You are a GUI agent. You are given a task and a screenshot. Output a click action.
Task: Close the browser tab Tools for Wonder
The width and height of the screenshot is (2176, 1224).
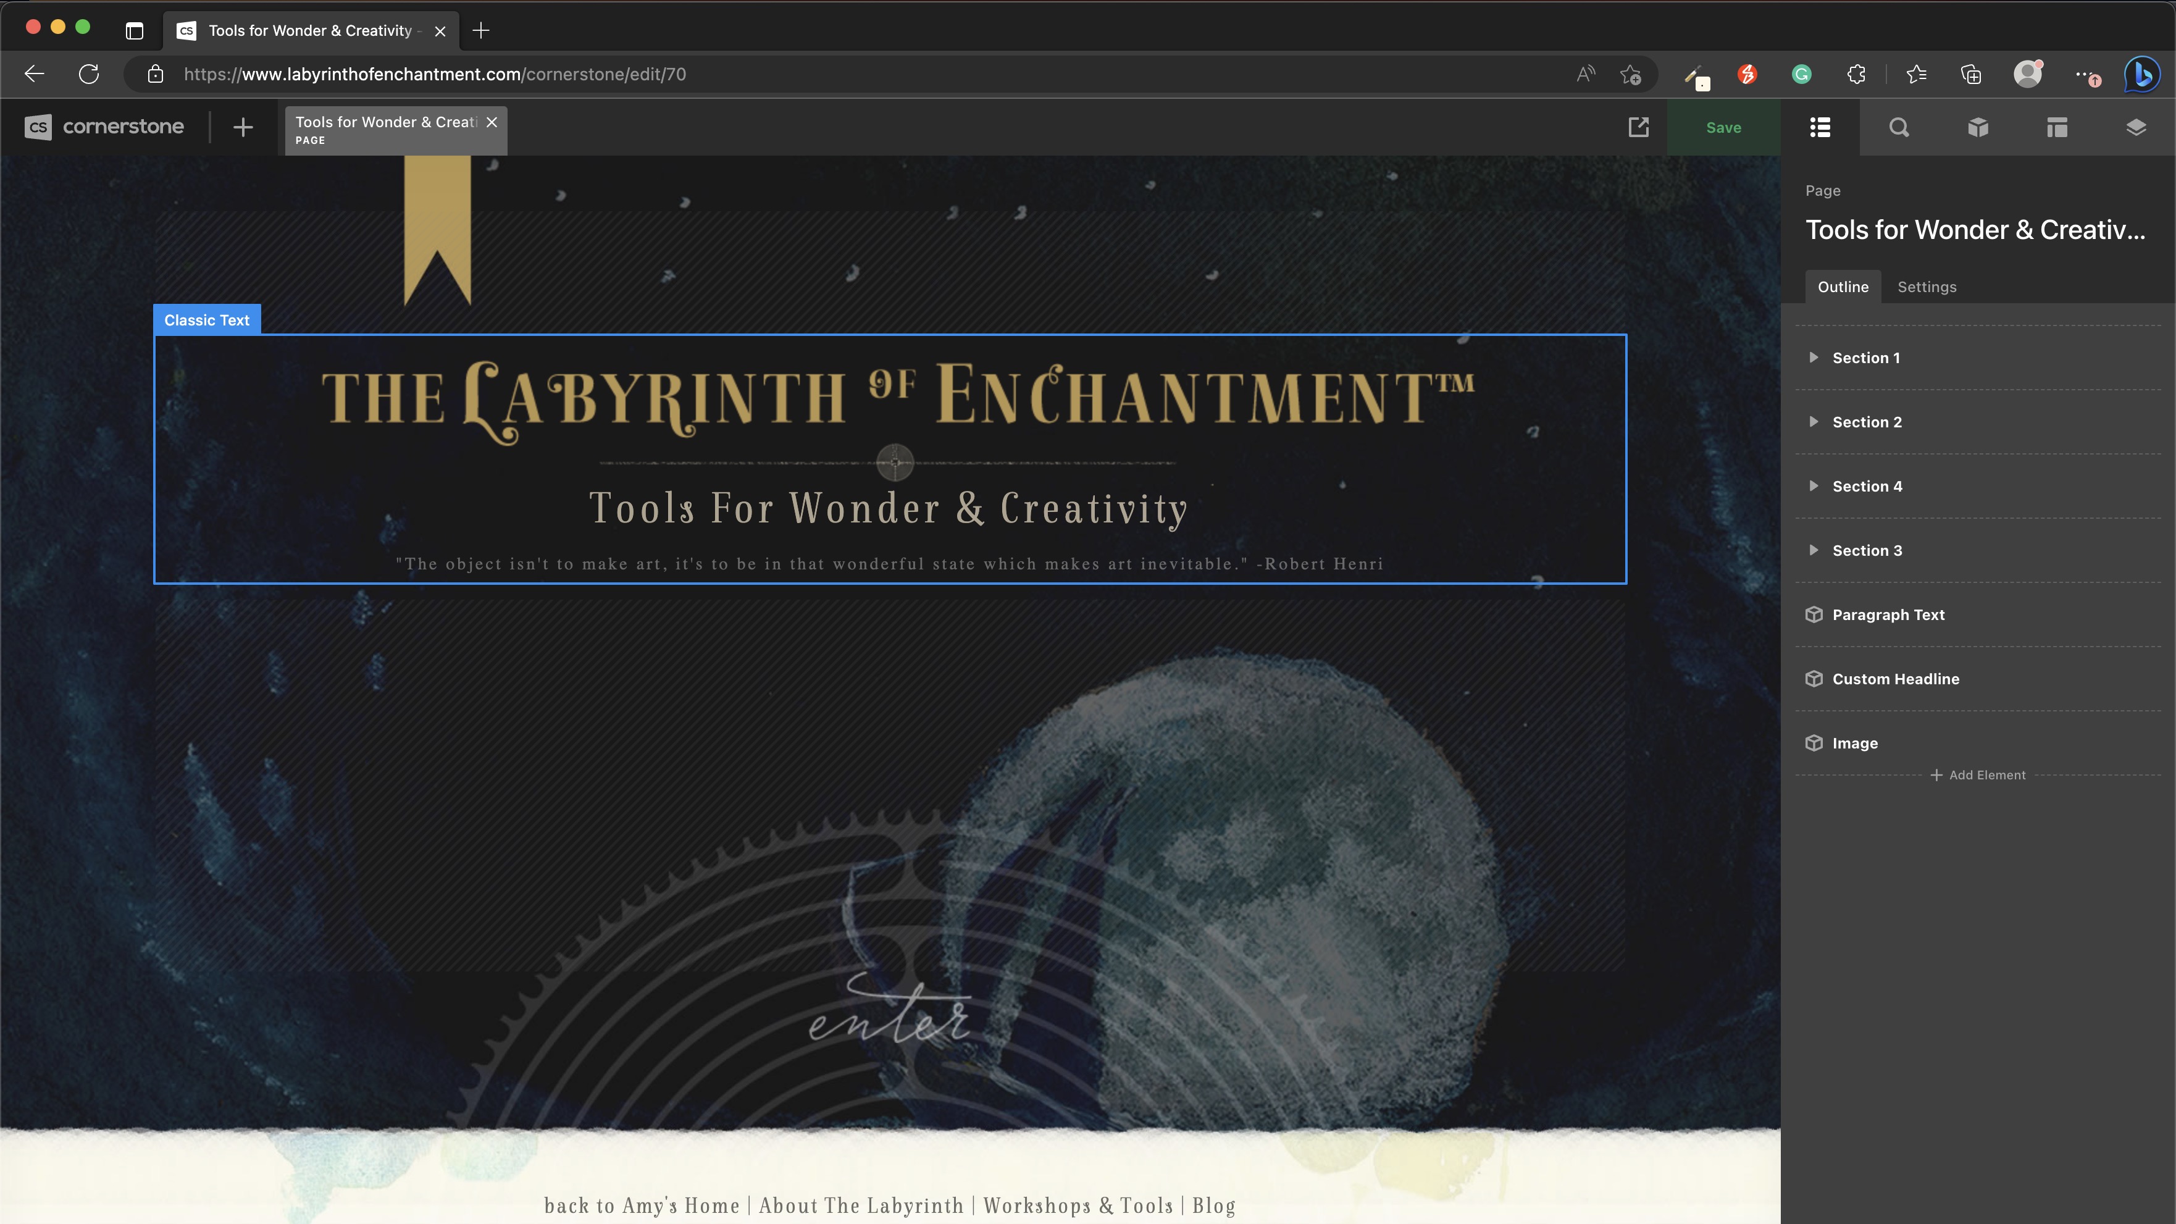coord(440,31)
